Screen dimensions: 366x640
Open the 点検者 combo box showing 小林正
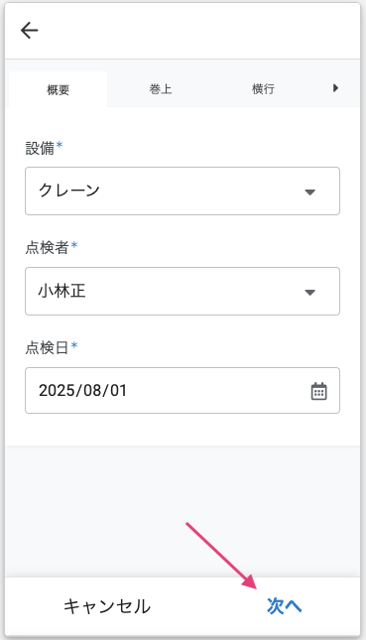coord(183,292)
